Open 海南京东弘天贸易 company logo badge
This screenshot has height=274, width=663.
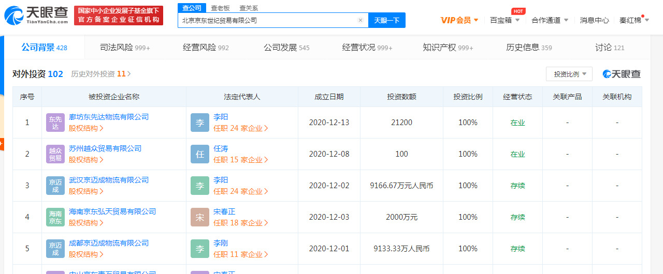[x=55, y=217]
